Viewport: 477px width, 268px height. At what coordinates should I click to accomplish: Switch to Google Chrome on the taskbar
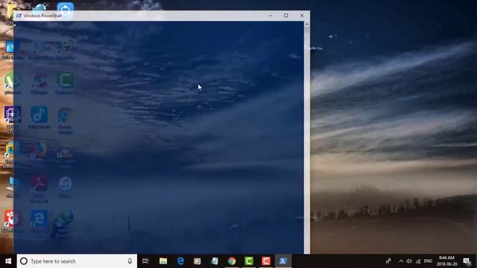(x=232, y=261)
